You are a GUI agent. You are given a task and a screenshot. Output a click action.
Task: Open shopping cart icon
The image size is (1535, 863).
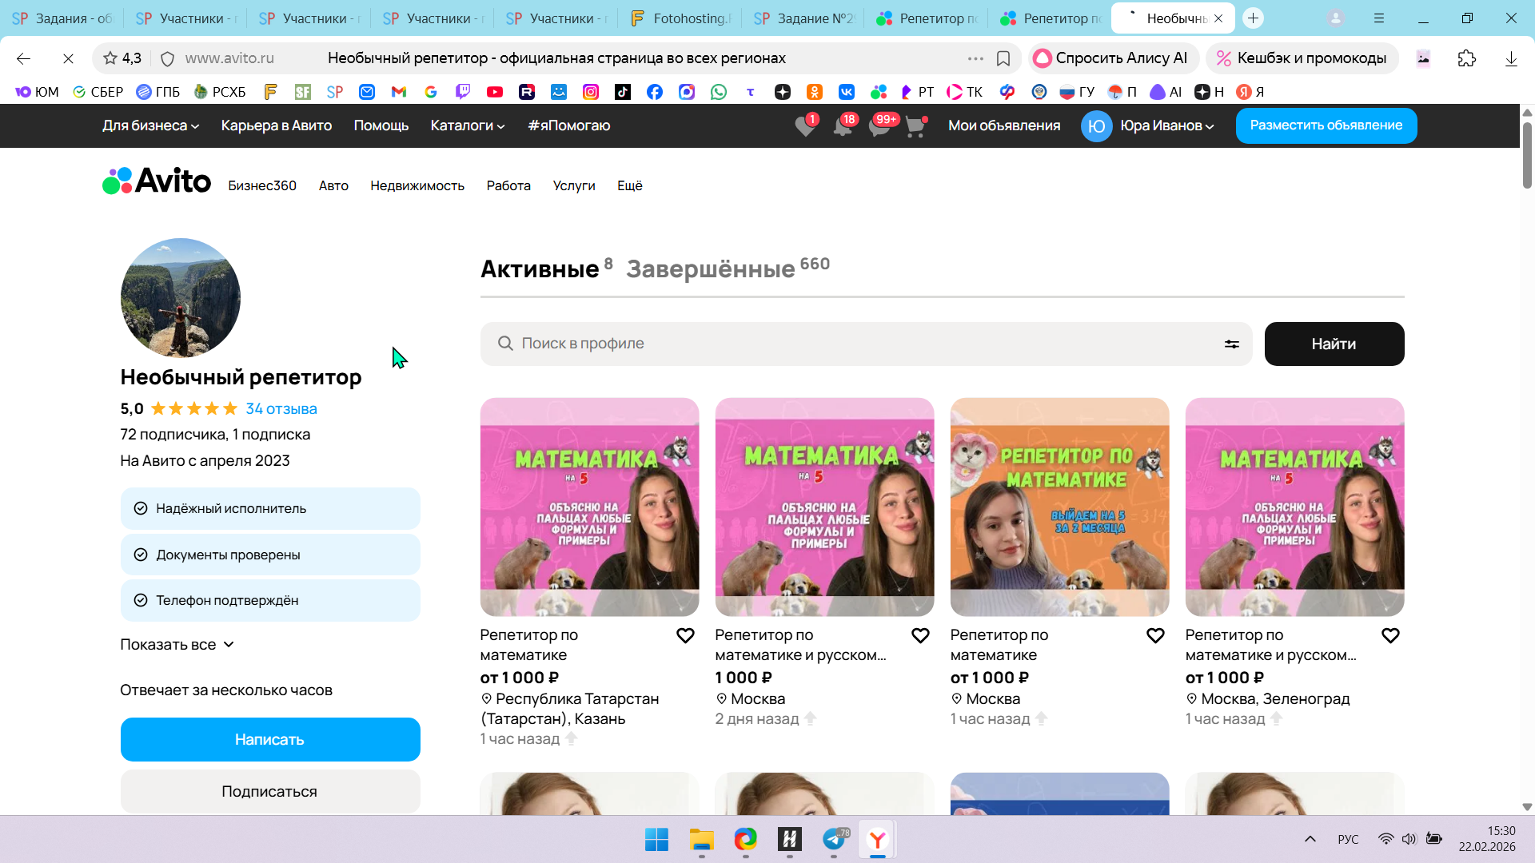(915, 126)
